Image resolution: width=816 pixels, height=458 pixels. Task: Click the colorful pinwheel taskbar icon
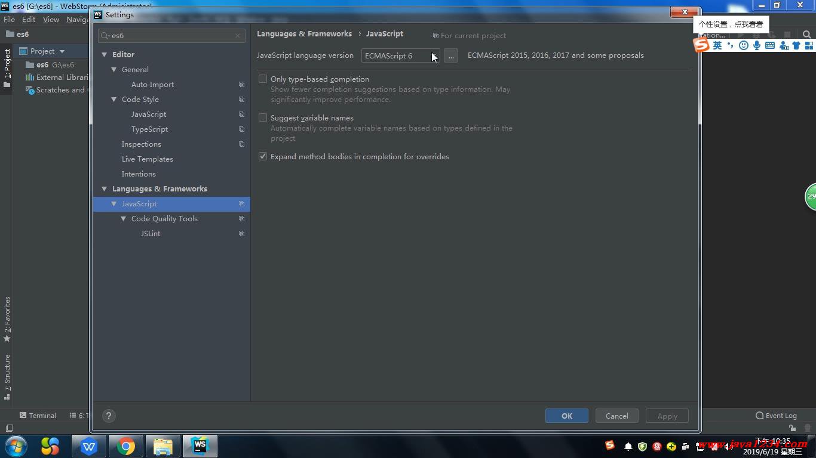coord(51,446)
